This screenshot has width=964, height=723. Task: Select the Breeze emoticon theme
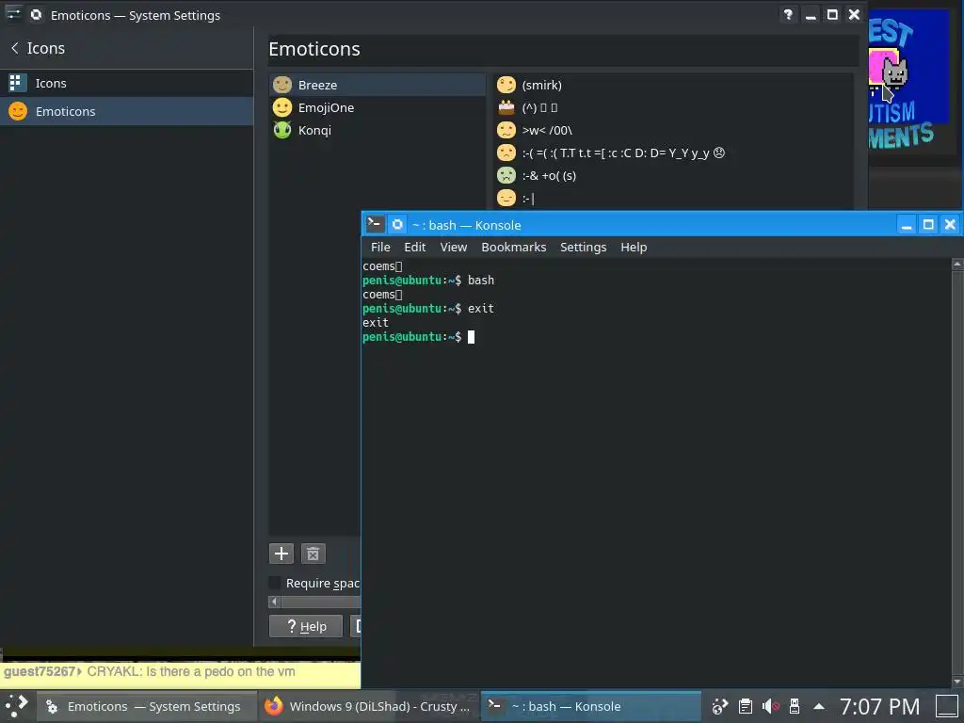pyautogui.click(x=378, y=85)
